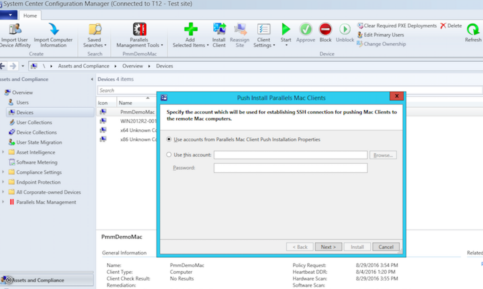Click Edit Primary Users

[x=380, y=35]
